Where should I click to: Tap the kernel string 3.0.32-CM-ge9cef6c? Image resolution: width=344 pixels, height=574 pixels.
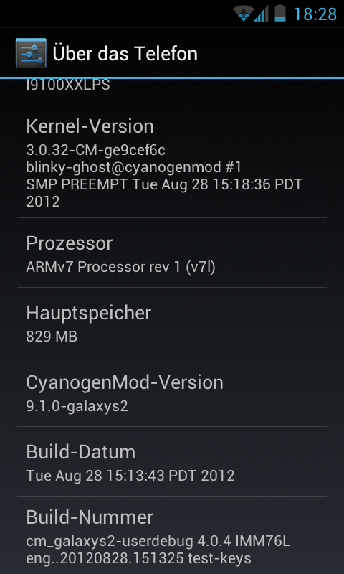tap(96, 150)
